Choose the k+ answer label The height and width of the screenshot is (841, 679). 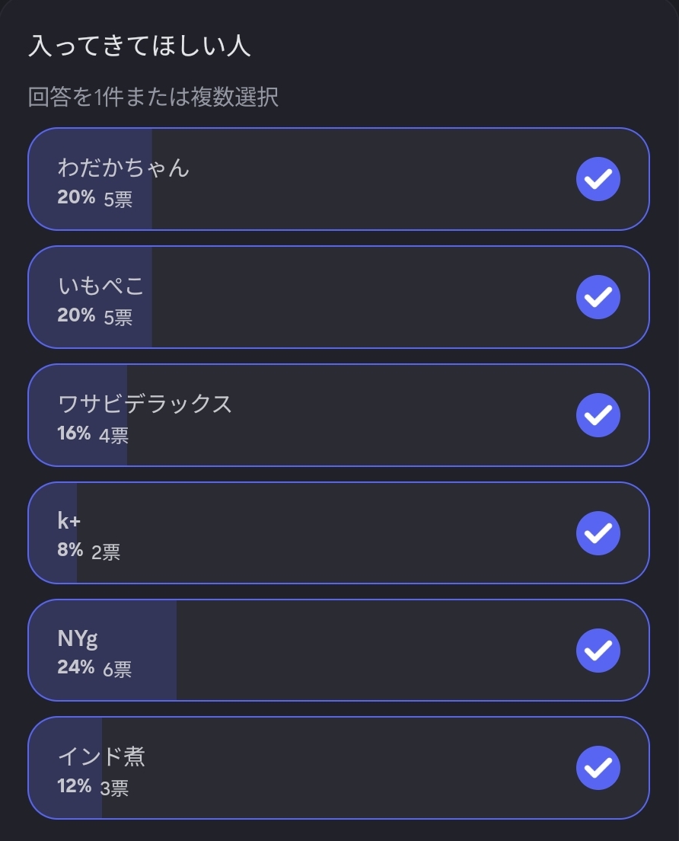point(69,521)
